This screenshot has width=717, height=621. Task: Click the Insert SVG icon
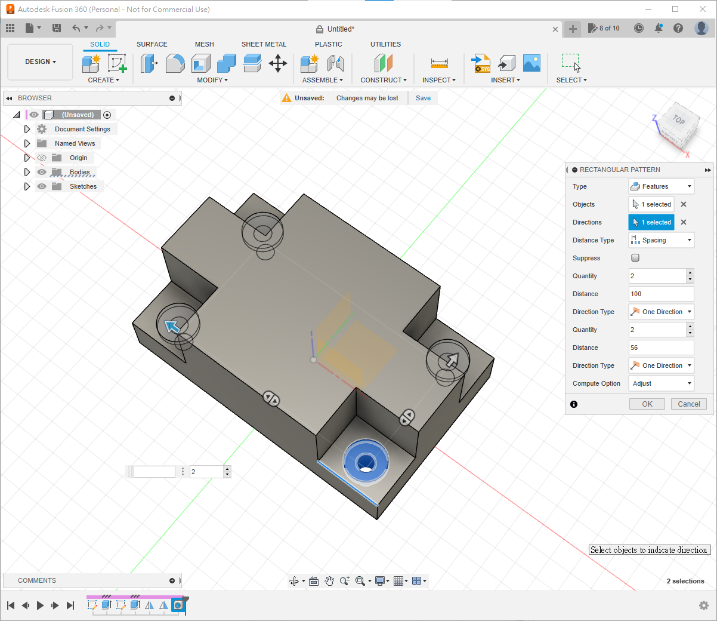click(x=481, y=63)
